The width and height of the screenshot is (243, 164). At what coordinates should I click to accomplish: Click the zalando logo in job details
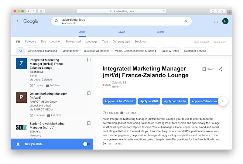point(107,85)
